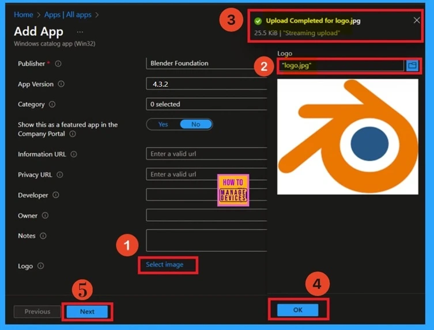Click '25.5 KiB | Streaming upload' text
Screen dimensions: 434x330
tap(297, 33)
